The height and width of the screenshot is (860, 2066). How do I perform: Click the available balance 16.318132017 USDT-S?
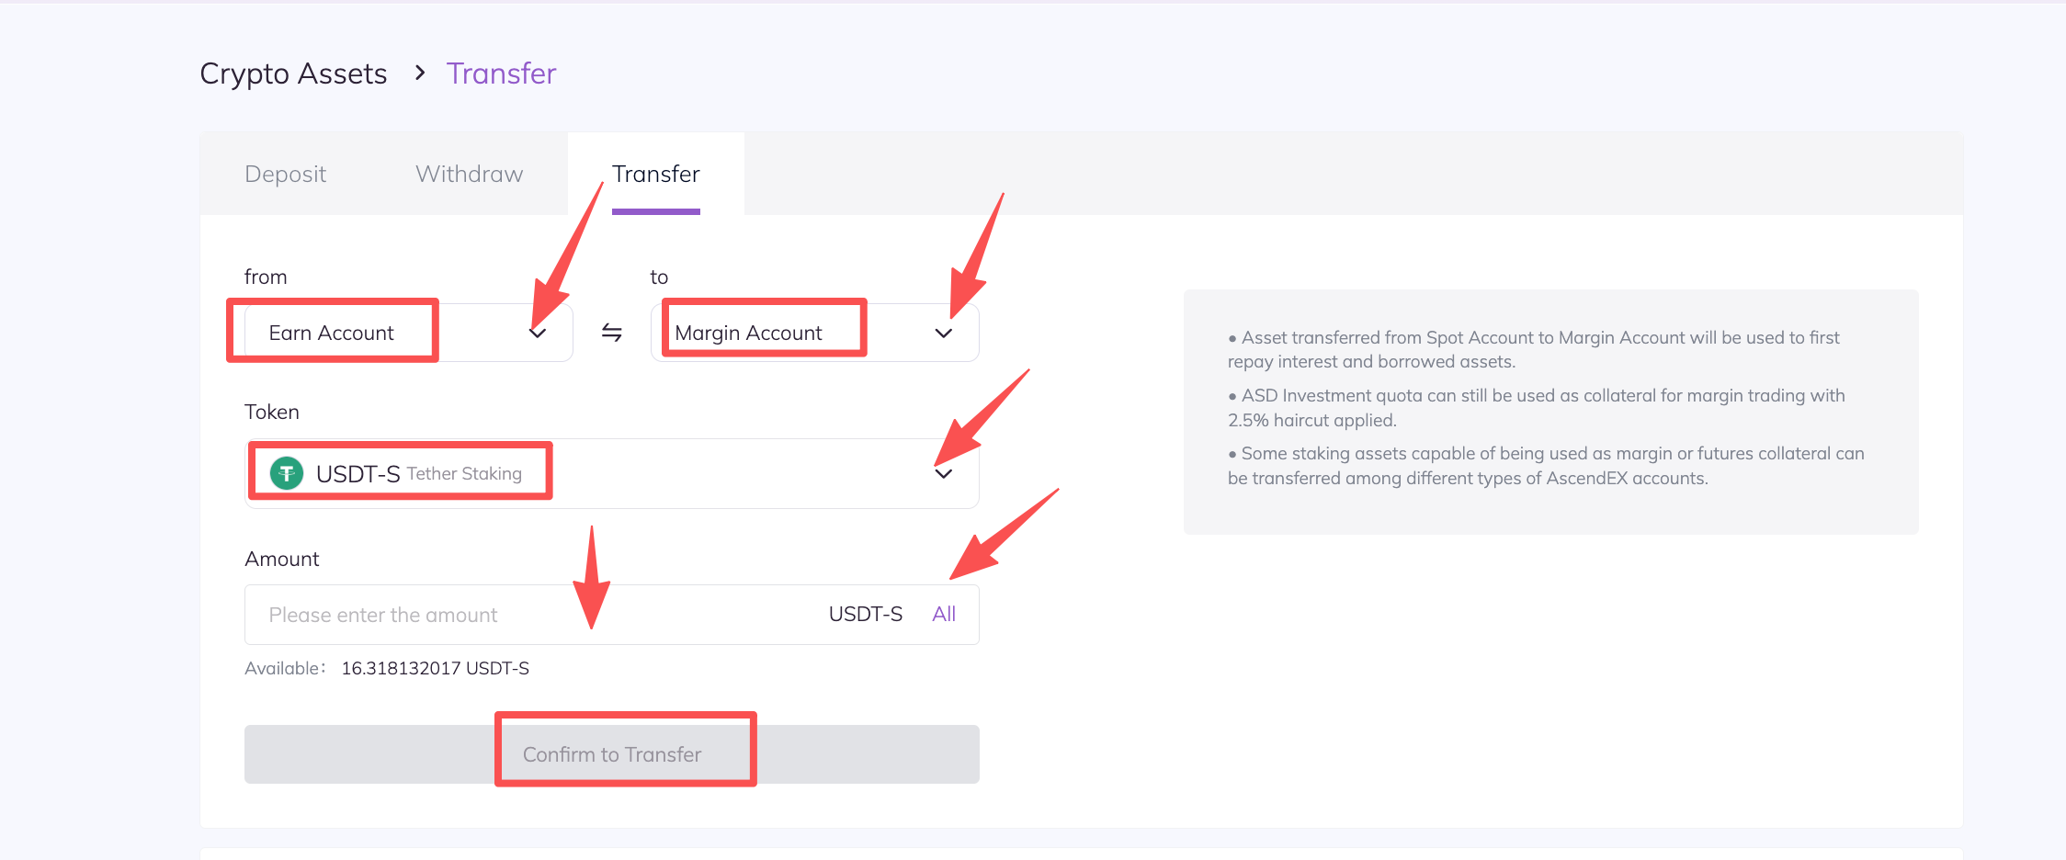[435, 668]
